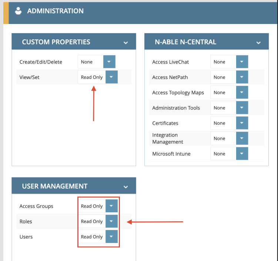Collapse the N-able N-central panel
The height and width of the screenshot is (261, 278).
[258, 42]
